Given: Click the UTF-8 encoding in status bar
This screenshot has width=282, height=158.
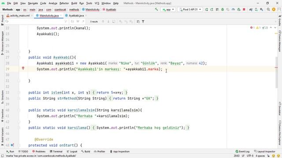Looking at the screenshot, I should tap(250, 156).
